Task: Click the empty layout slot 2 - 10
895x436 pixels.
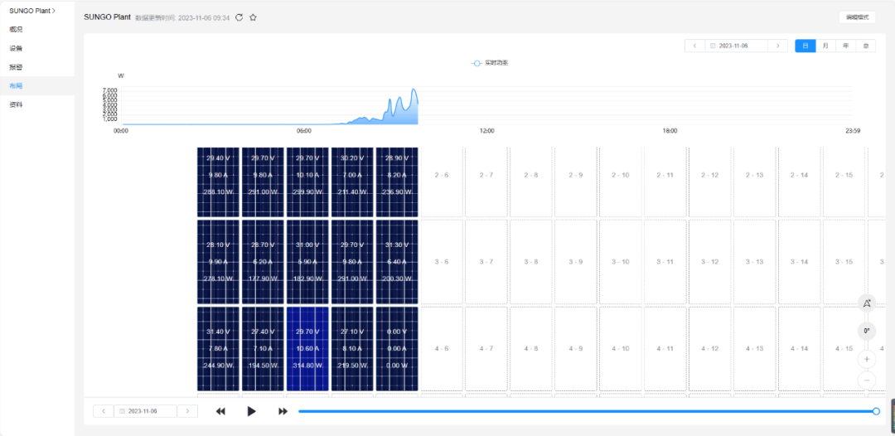Action: pos(621,182)
